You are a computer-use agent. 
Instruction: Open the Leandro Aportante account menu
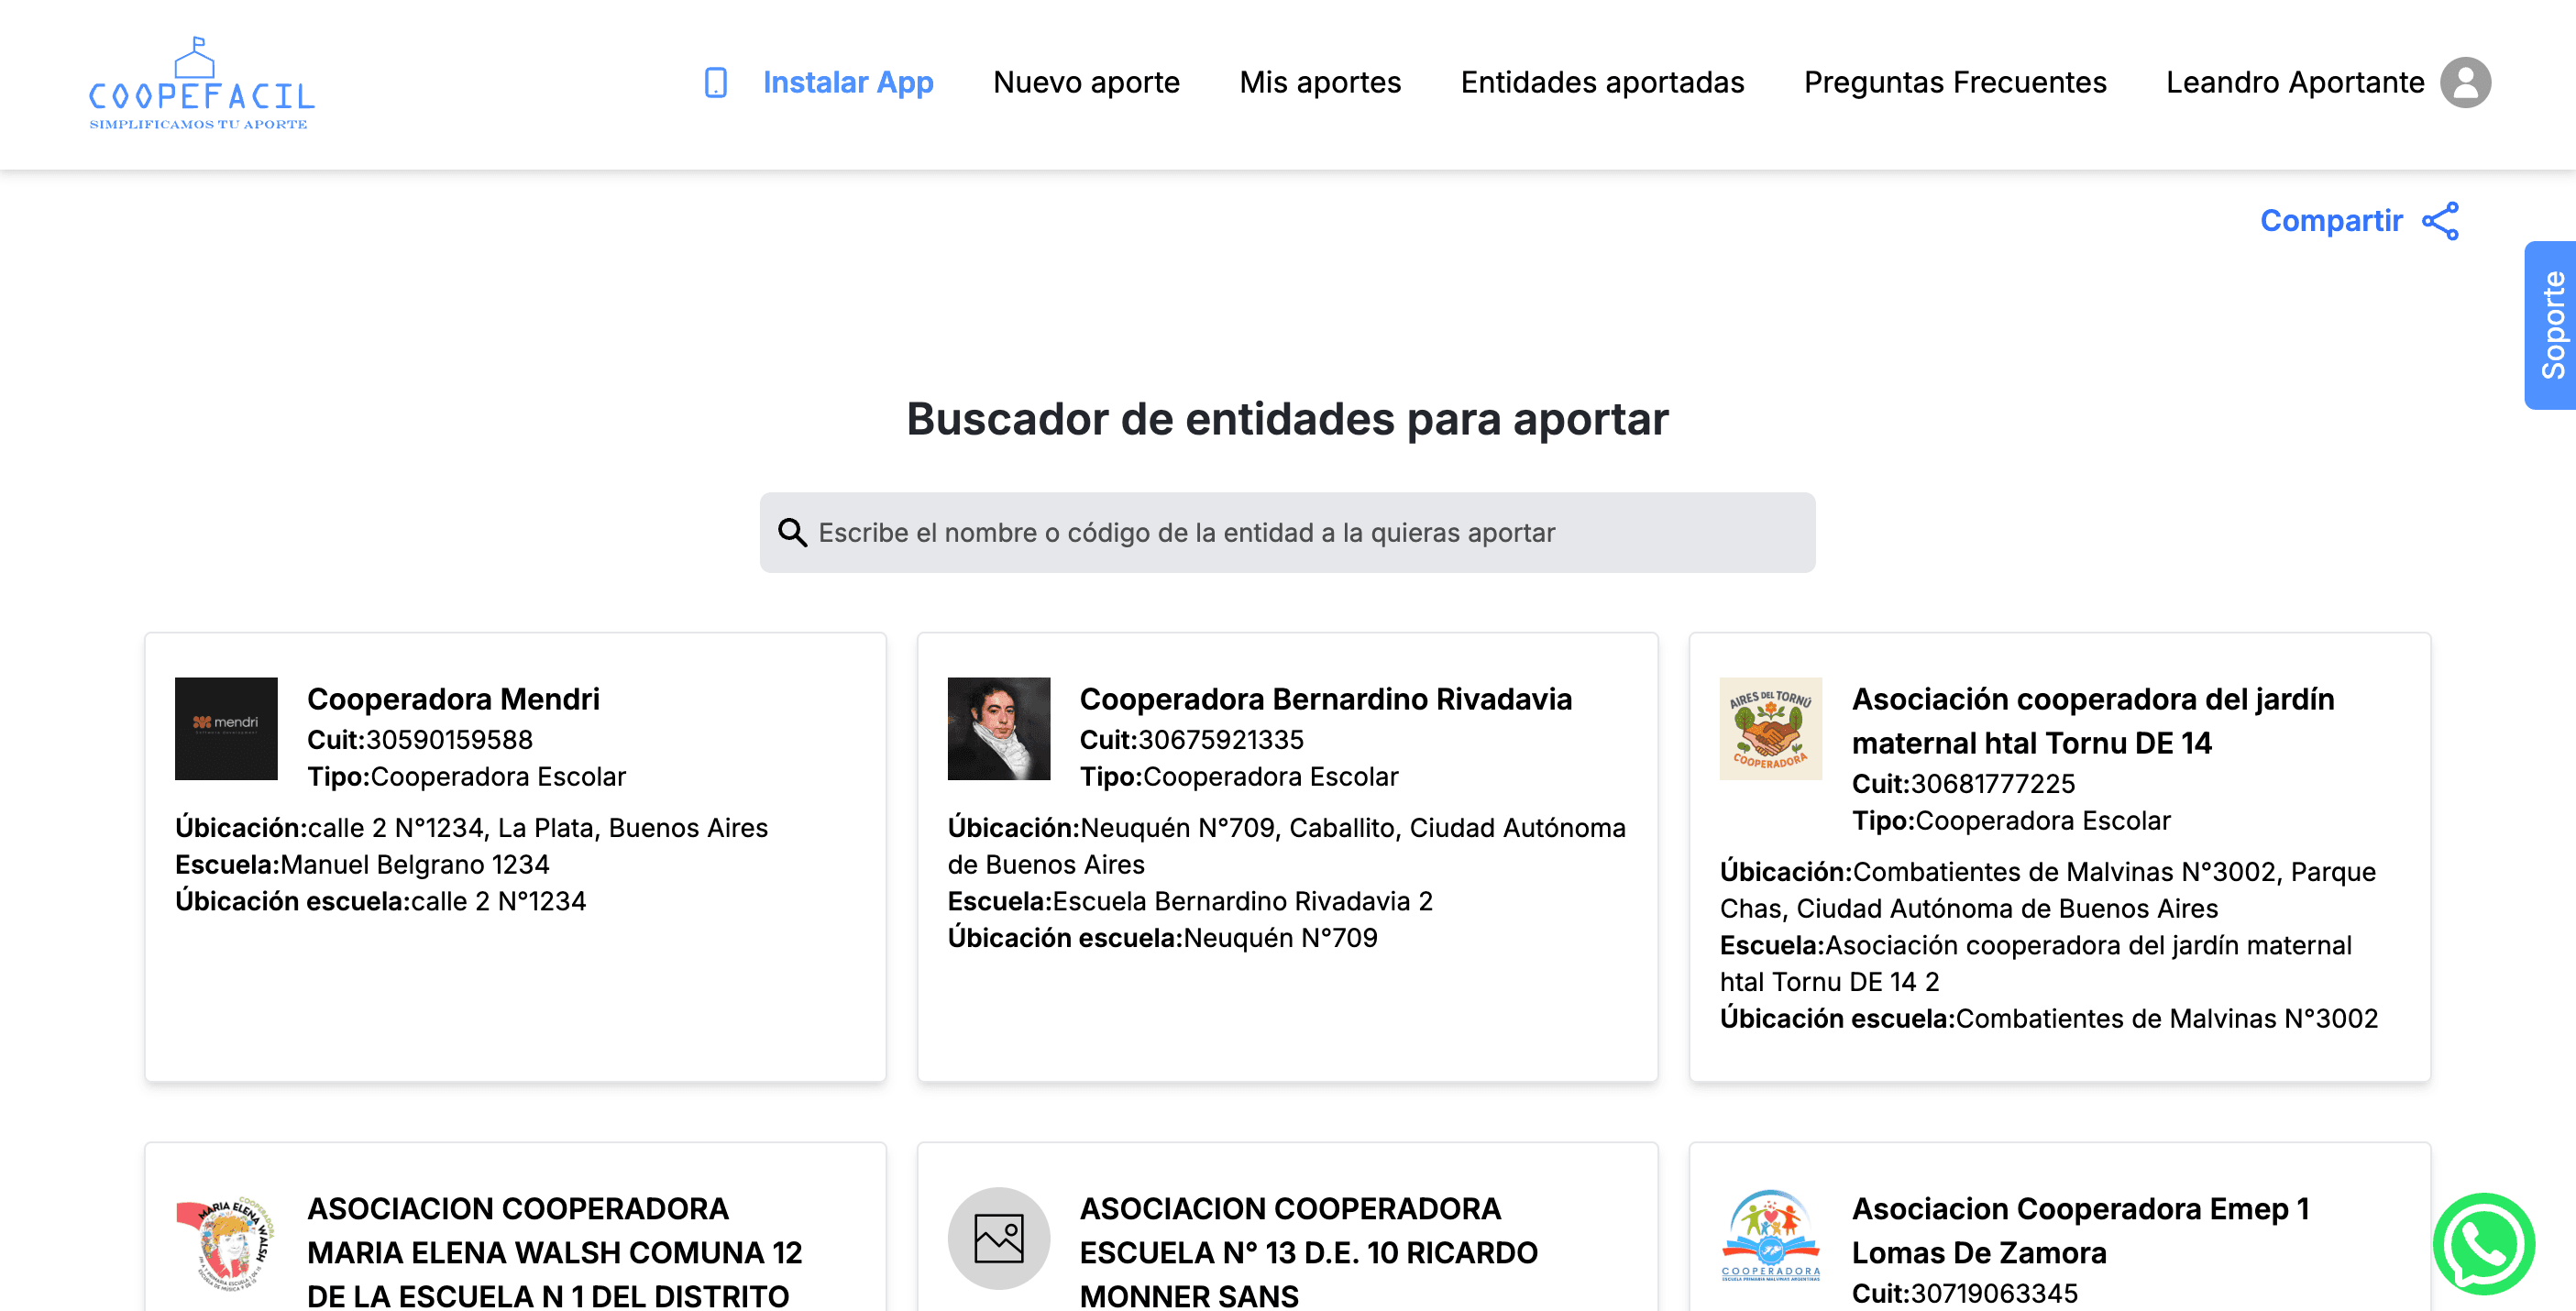2295,83
